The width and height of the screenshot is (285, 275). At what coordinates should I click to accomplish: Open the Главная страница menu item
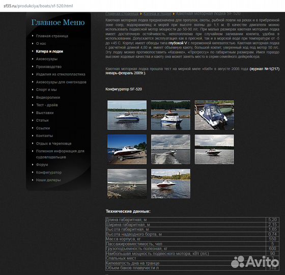pyautogui.click(x=52, y=36)
